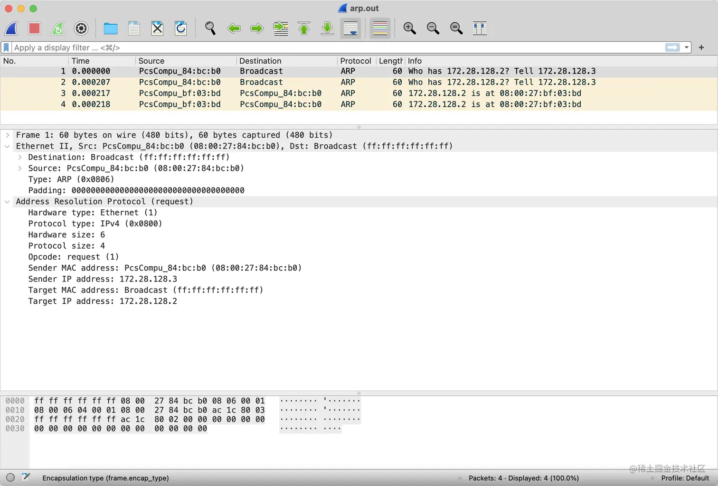The image size is (718, 486).
Task: Go forward in packet history
Action: tap(257, 28)
